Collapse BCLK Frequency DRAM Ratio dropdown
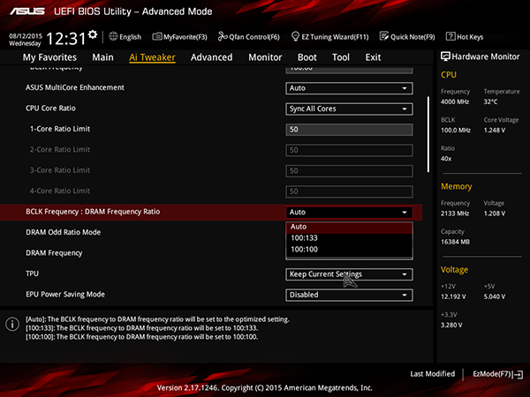 349,213
